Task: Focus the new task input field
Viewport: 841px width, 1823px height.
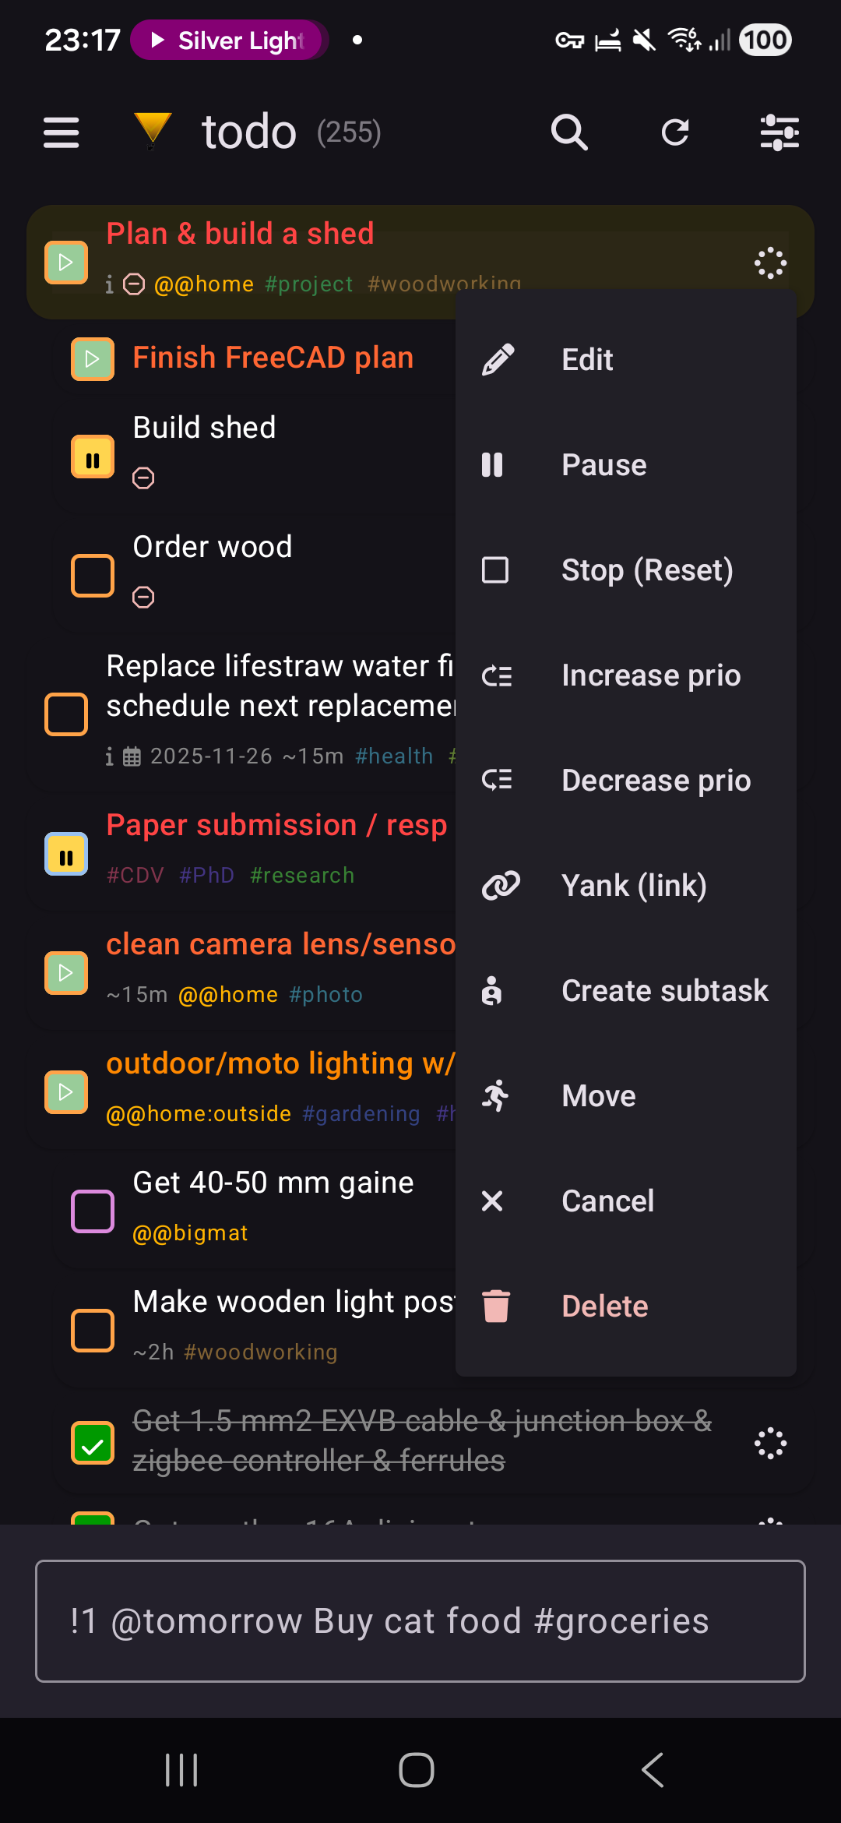Action: pos(420,1621)
